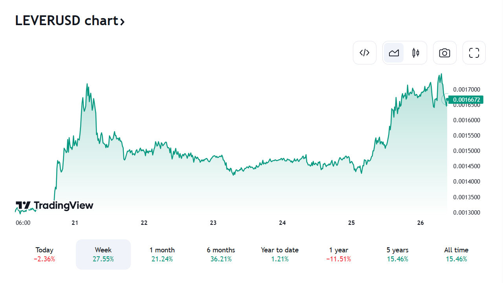Click the chevron next to LEVERUSD chart

[x=123, y=22]
